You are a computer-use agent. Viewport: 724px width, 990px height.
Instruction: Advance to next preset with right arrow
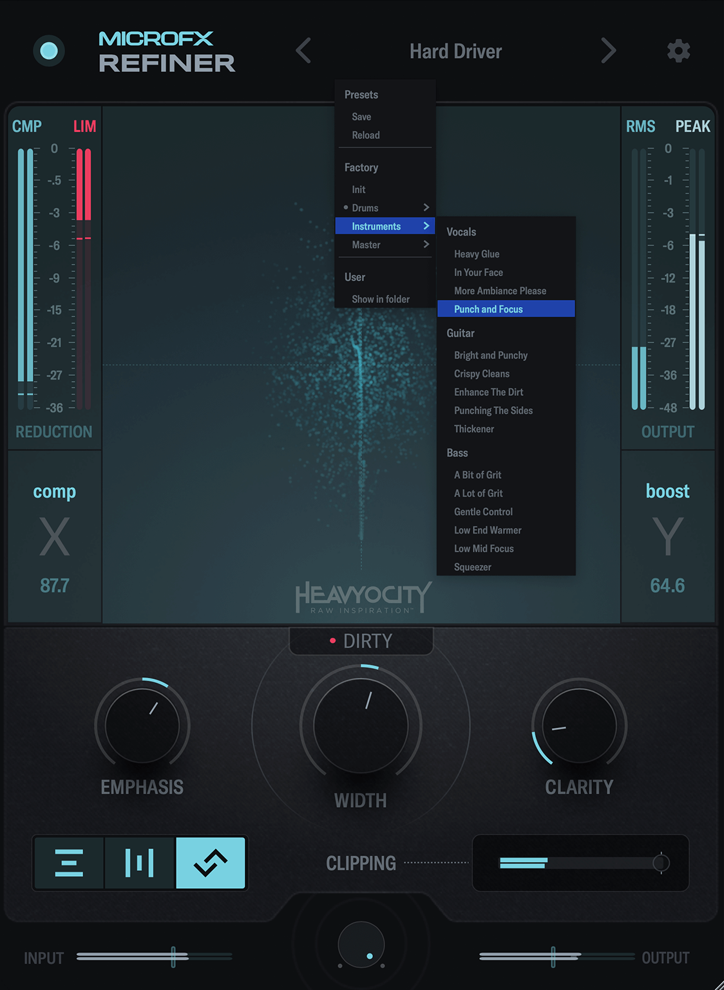[608, 51]
